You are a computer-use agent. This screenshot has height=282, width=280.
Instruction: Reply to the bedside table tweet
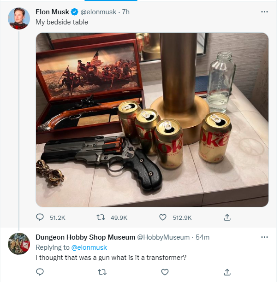40,217
